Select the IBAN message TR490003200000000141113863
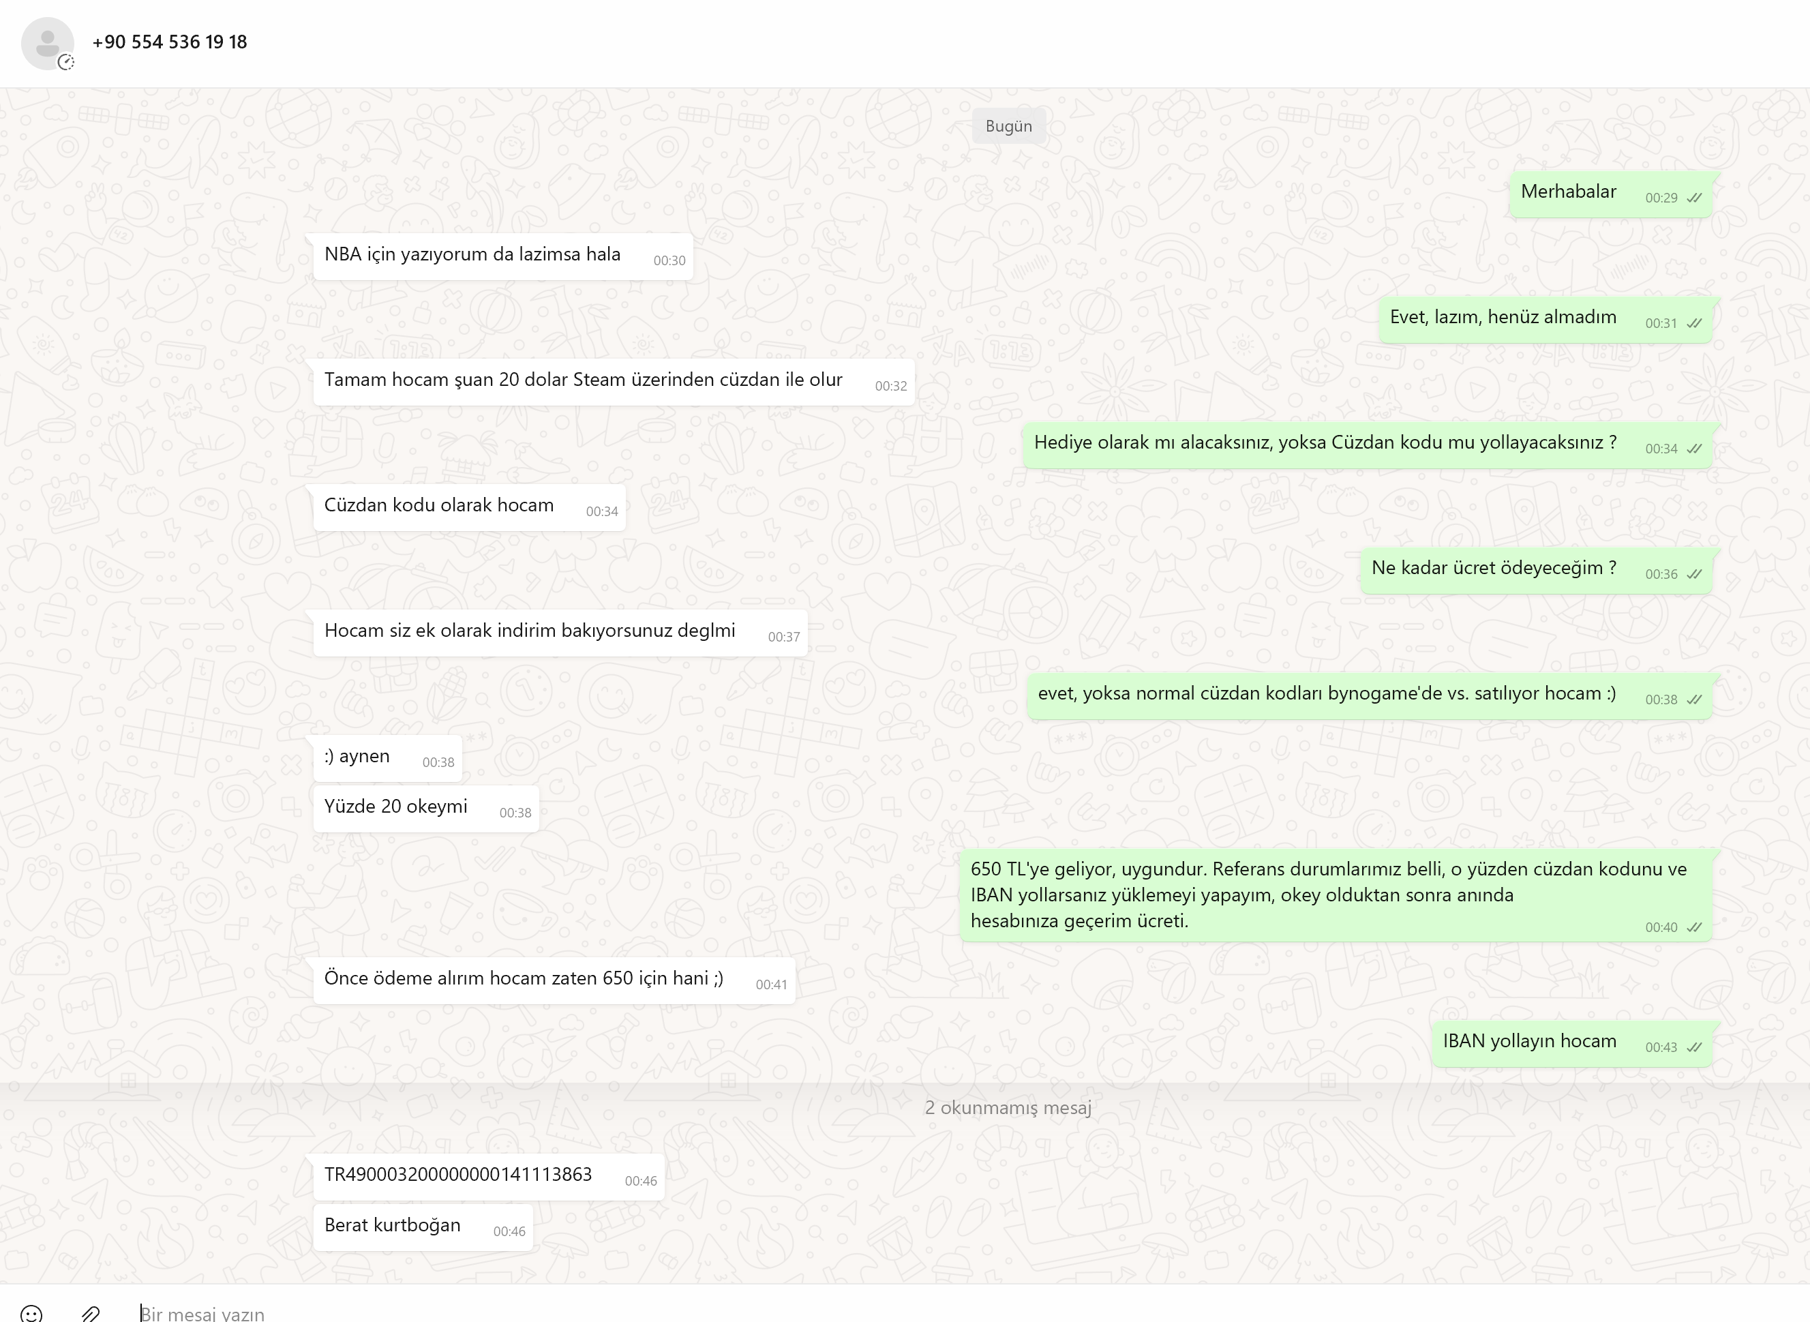Screen dimensions: 1810x1322 [488, 1176]
